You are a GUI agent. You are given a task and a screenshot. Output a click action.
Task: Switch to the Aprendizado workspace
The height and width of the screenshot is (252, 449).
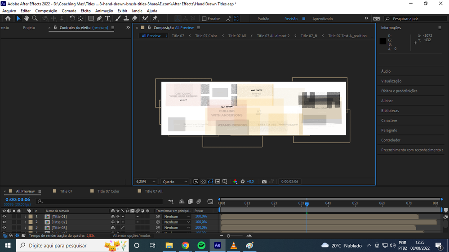pos(322,18)
